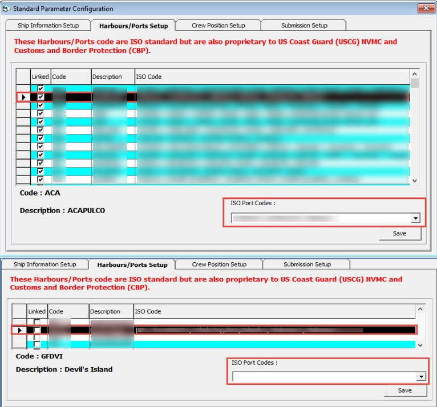Click the 'Code : GFDVI' label
Image resolution: width=437 pixels, height=407 pixels.
(x=39, y=356)
